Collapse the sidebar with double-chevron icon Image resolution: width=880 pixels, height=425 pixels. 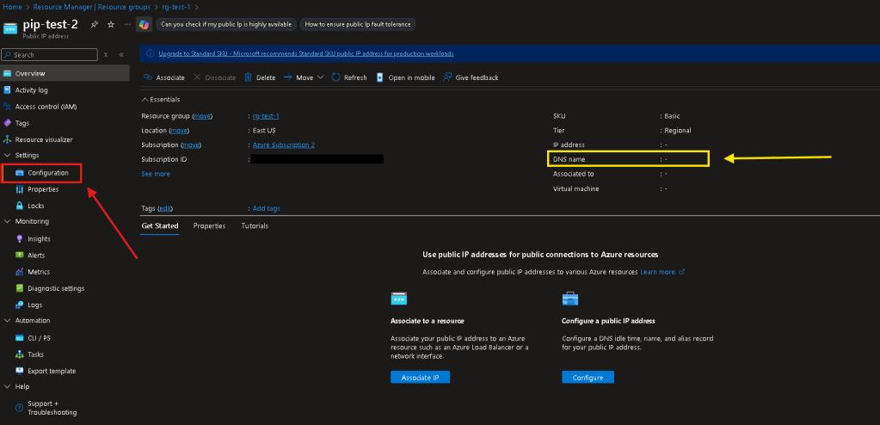pyautogui.click(x=120, y=55)
